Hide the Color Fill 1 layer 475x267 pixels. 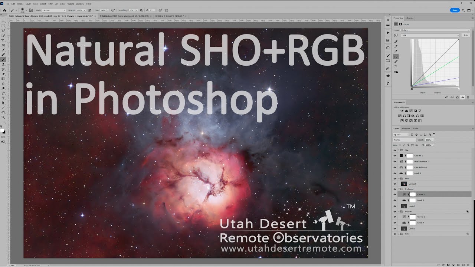tap(395, 155)
